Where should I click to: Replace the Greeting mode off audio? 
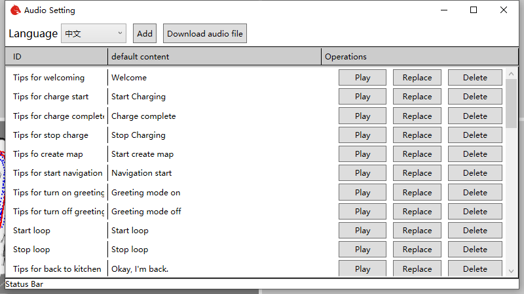coord(417,212)
